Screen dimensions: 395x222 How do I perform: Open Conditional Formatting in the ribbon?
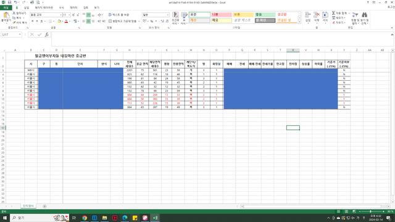coord(175,18)
